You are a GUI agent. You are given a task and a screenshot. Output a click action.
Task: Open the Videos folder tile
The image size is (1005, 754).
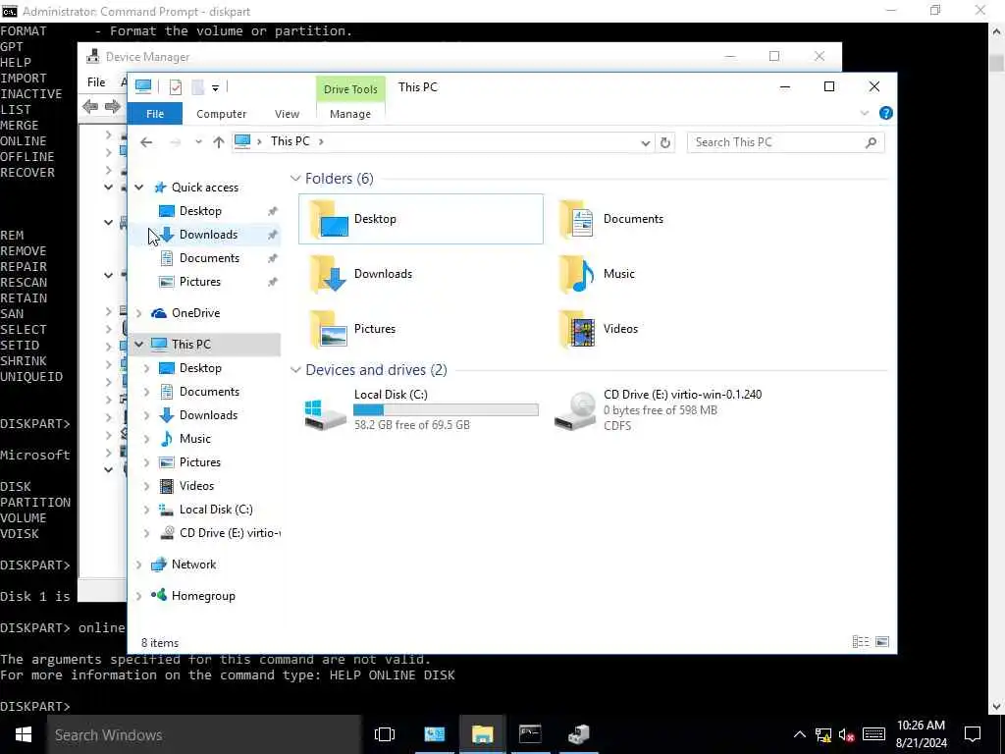[x=599, y=329]
